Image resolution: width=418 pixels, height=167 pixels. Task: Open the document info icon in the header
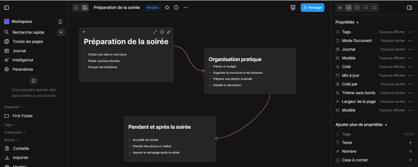point(176,7)
